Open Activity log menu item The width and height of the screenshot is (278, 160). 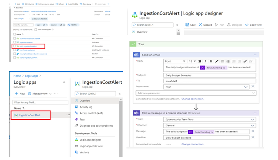86,107
